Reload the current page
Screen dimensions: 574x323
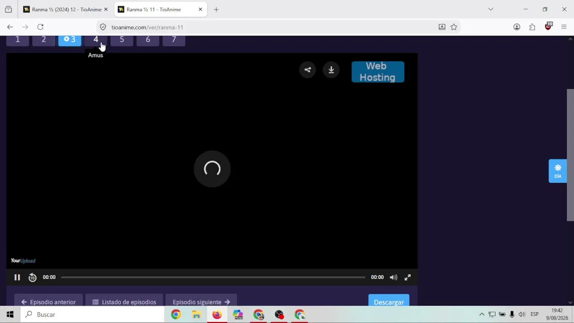(40, 27)
